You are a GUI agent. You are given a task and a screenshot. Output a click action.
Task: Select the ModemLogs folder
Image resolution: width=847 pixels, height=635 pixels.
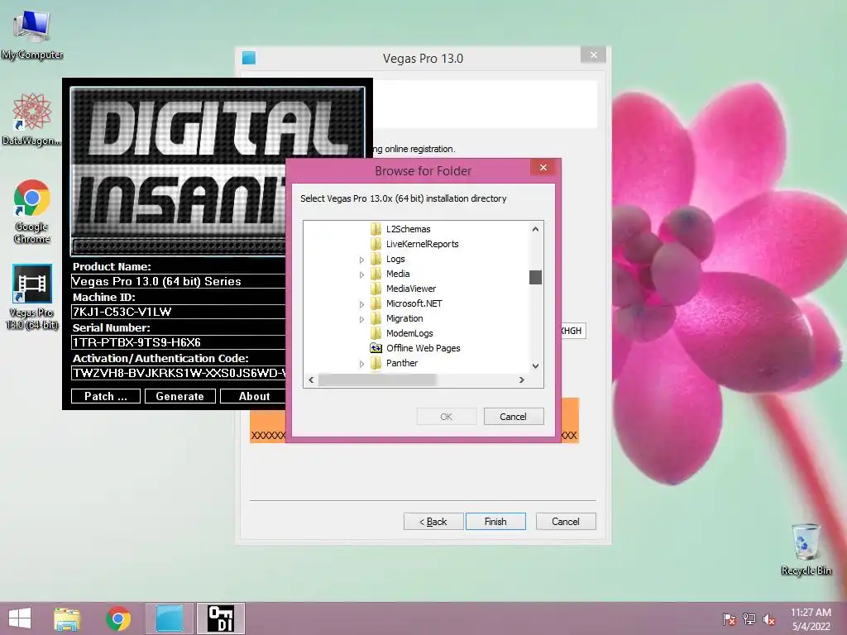409,333
